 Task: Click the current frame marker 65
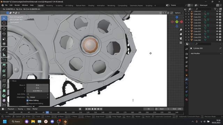tap(47, 112)
